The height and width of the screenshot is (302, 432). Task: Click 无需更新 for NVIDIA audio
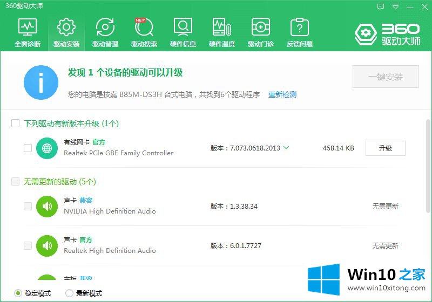pyautogui.click(x=386, y=207)
